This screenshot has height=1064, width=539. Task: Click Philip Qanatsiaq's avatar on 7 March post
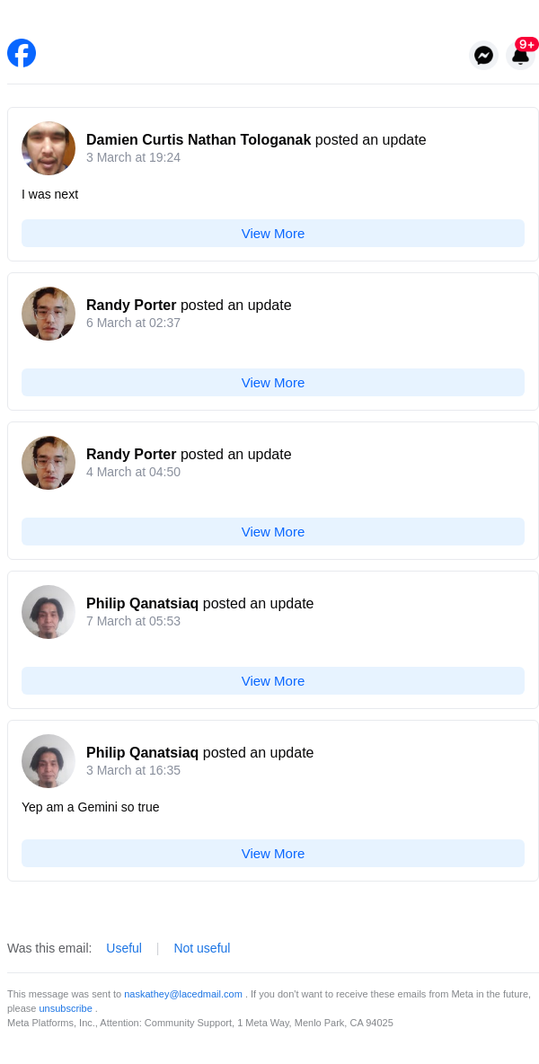tap(49, 612)
